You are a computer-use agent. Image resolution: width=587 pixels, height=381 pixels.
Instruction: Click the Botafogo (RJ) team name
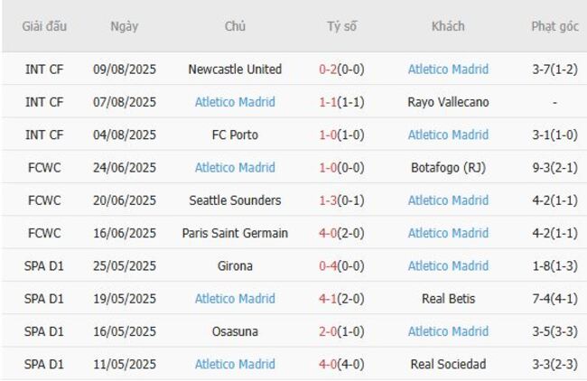click(x=448, y=168)
